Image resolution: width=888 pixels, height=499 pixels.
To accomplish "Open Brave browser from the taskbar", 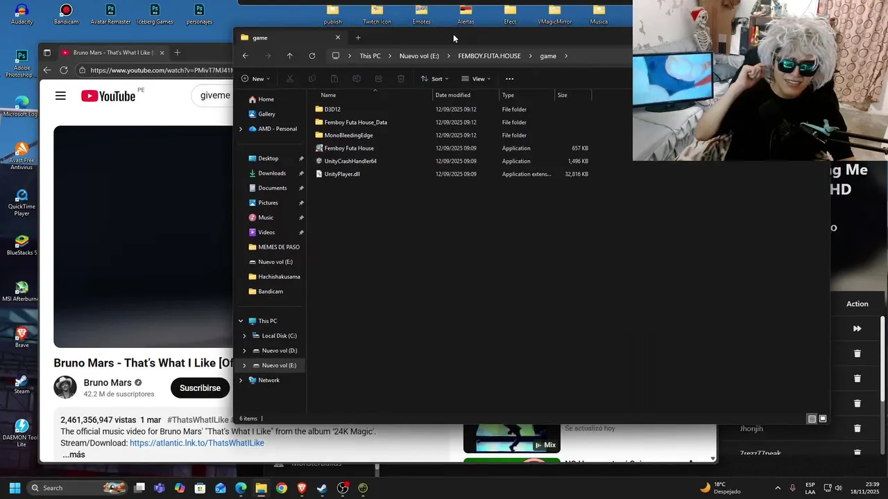I will coord(302,488).
